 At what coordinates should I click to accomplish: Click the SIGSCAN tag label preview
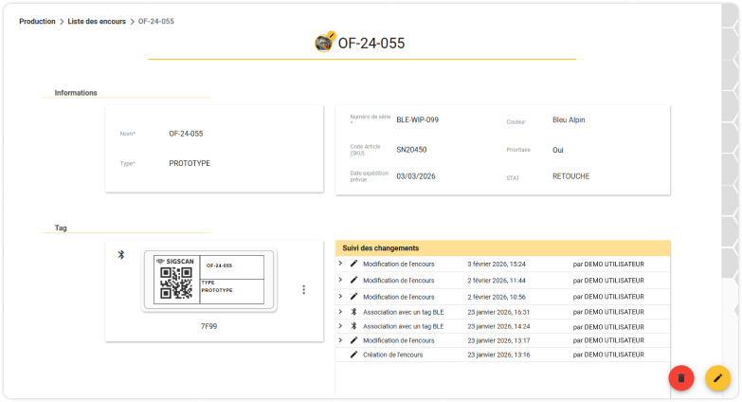pyautogui.click(x=208, y=280)
